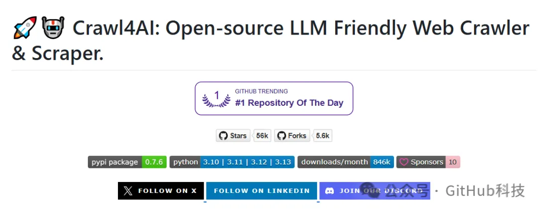Click the X logo on follow button
Screen dimensions: 542x212
click(x=128, y=191)
